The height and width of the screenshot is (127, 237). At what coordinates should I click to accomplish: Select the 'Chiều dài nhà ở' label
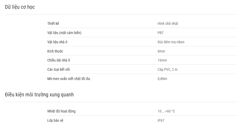point(59,60)
